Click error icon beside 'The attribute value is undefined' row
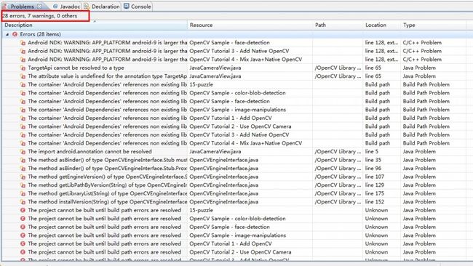This screenshot has width=473, height=266. [23, 76]
